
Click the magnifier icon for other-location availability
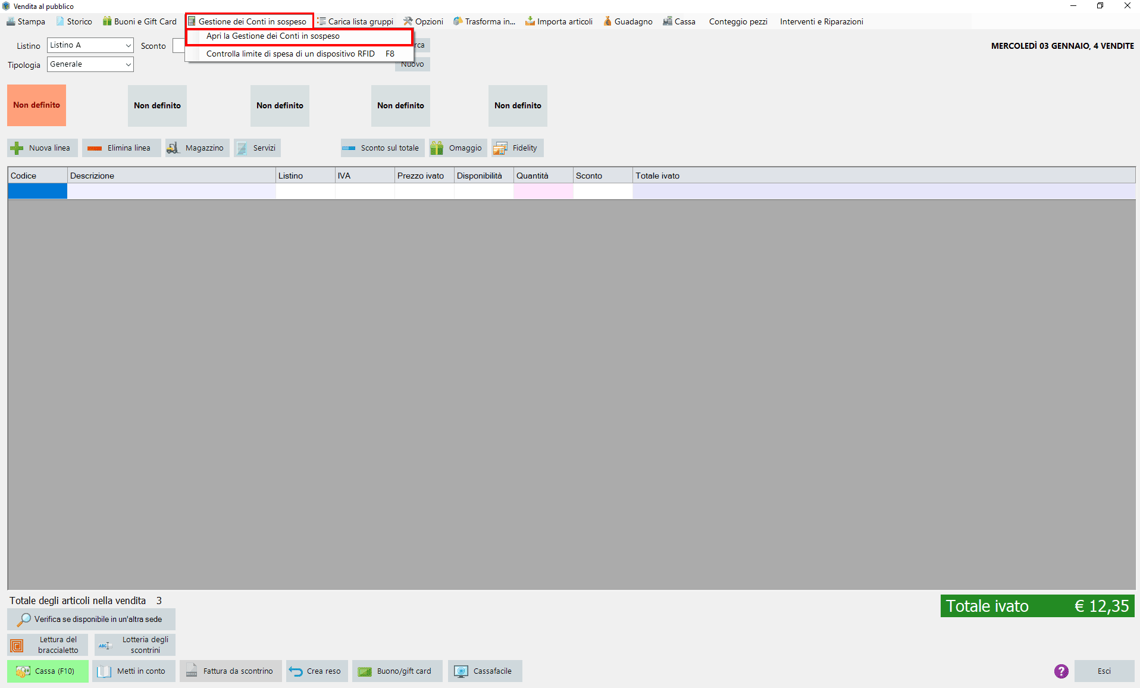24,620
